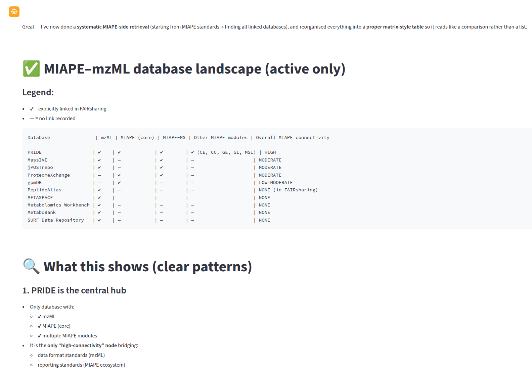Click 'NONE (in FAIRsharing)' value for PeptideAtlas
Image resolution: width=532 pixels, height=372 pixels.
click(288, 190)
